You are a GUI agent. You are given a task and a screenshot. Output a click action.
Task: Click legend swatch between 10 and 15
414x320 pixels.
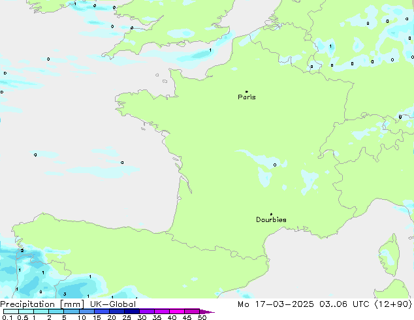tap(87, 312)
